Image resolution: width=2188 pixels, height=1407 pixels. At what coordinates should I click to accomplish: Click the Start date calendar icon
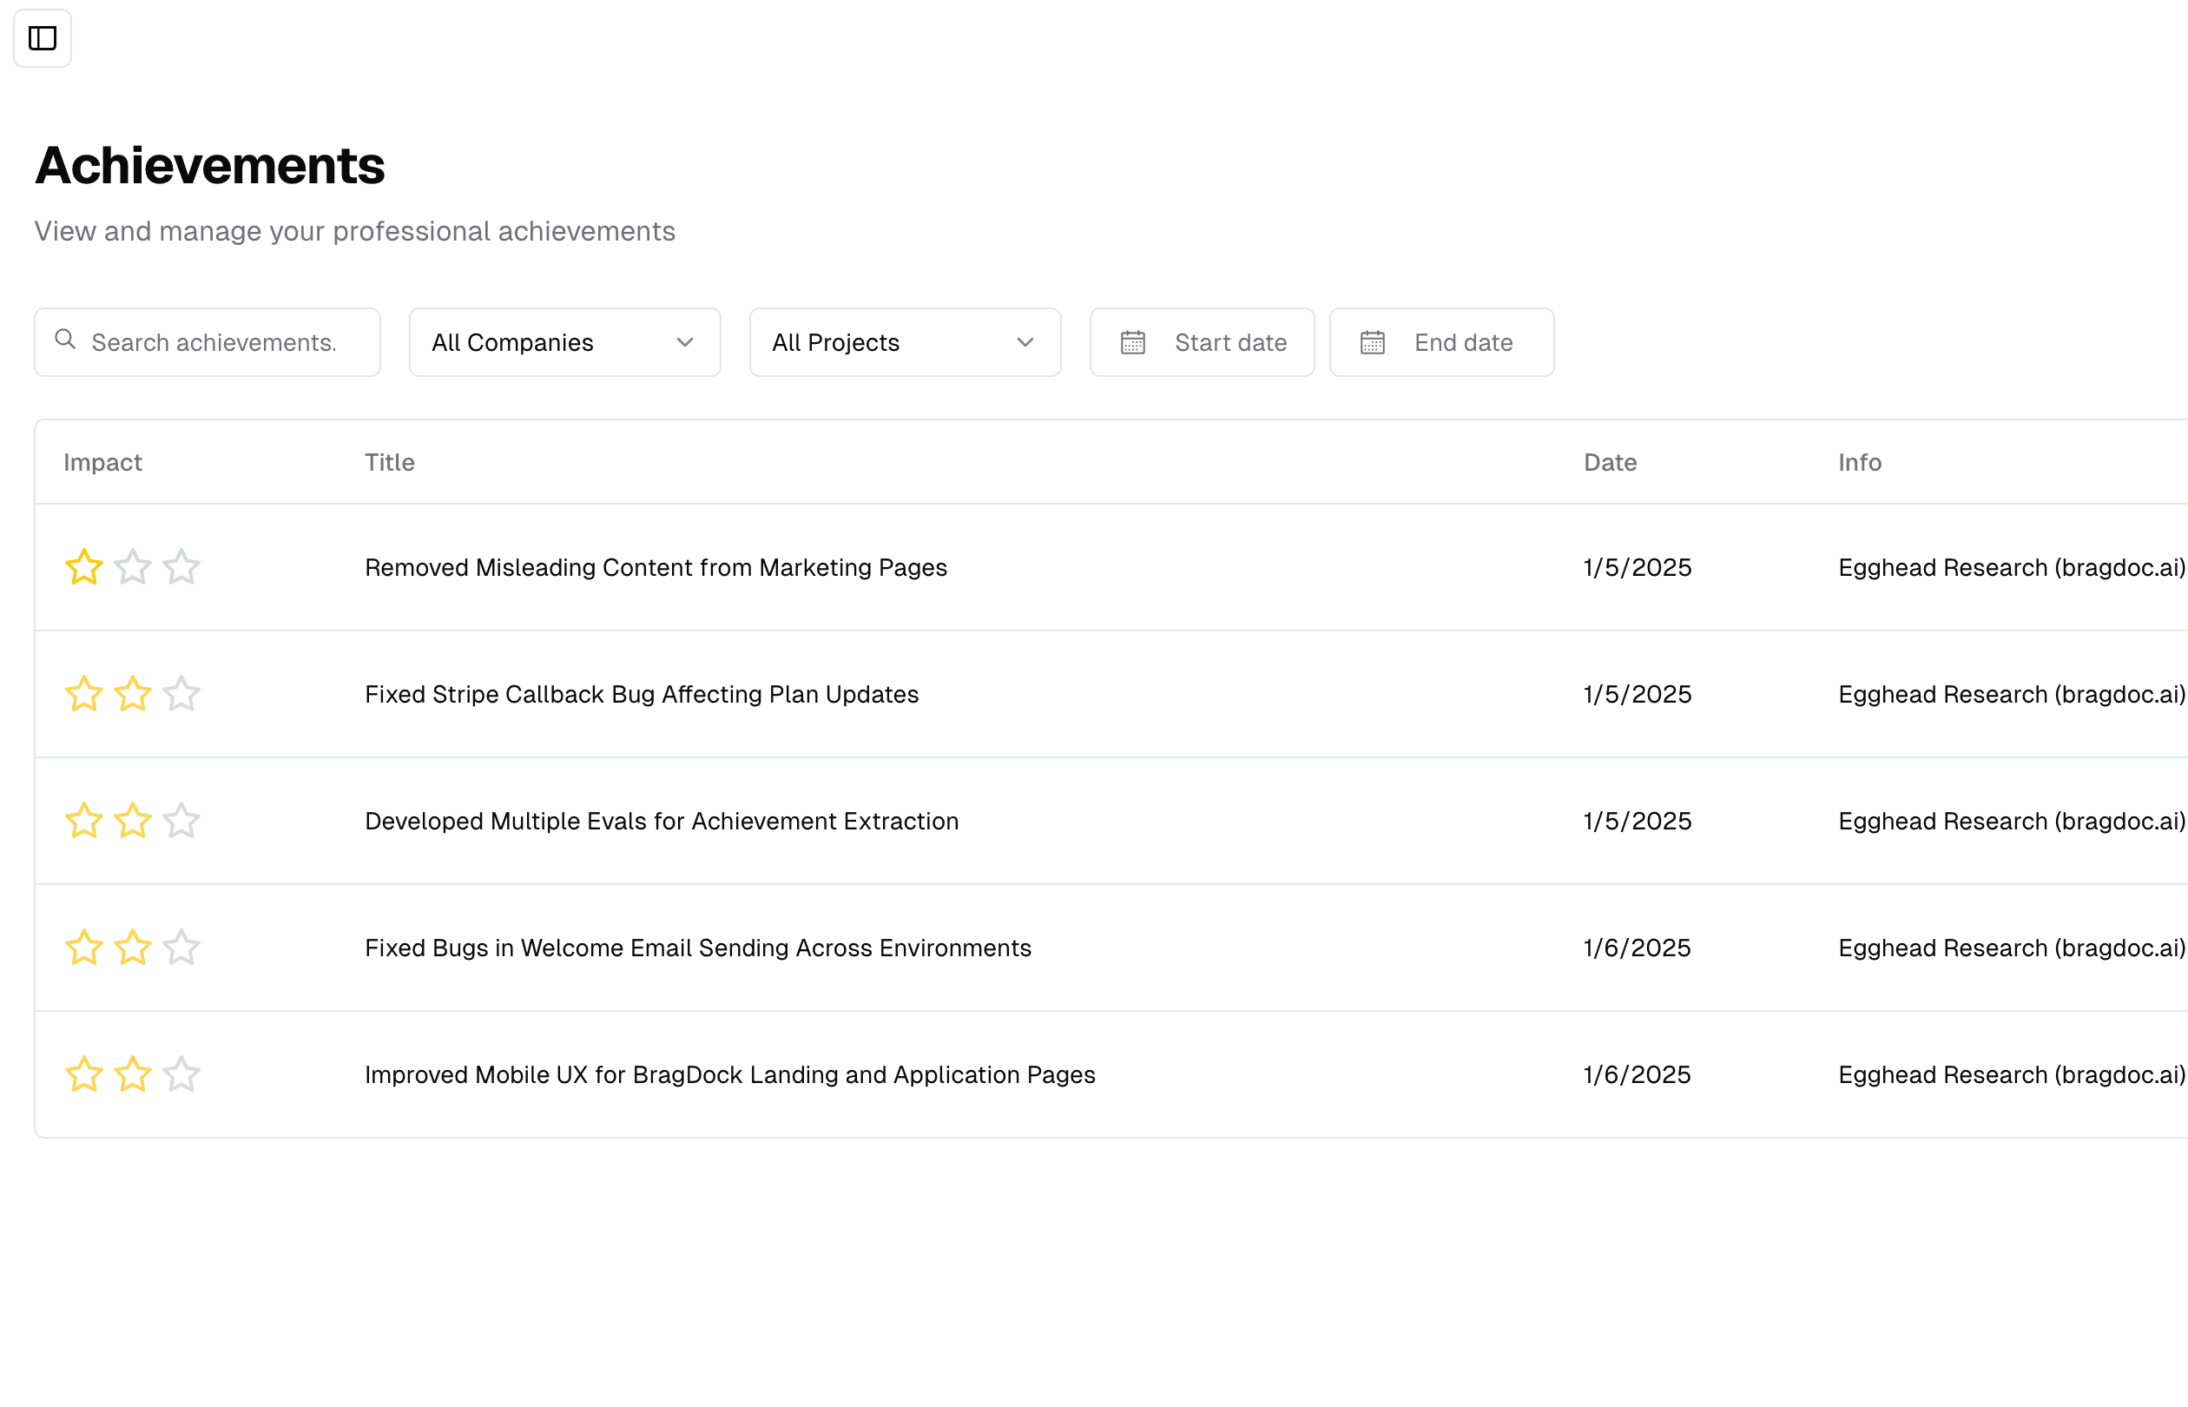1132,342
